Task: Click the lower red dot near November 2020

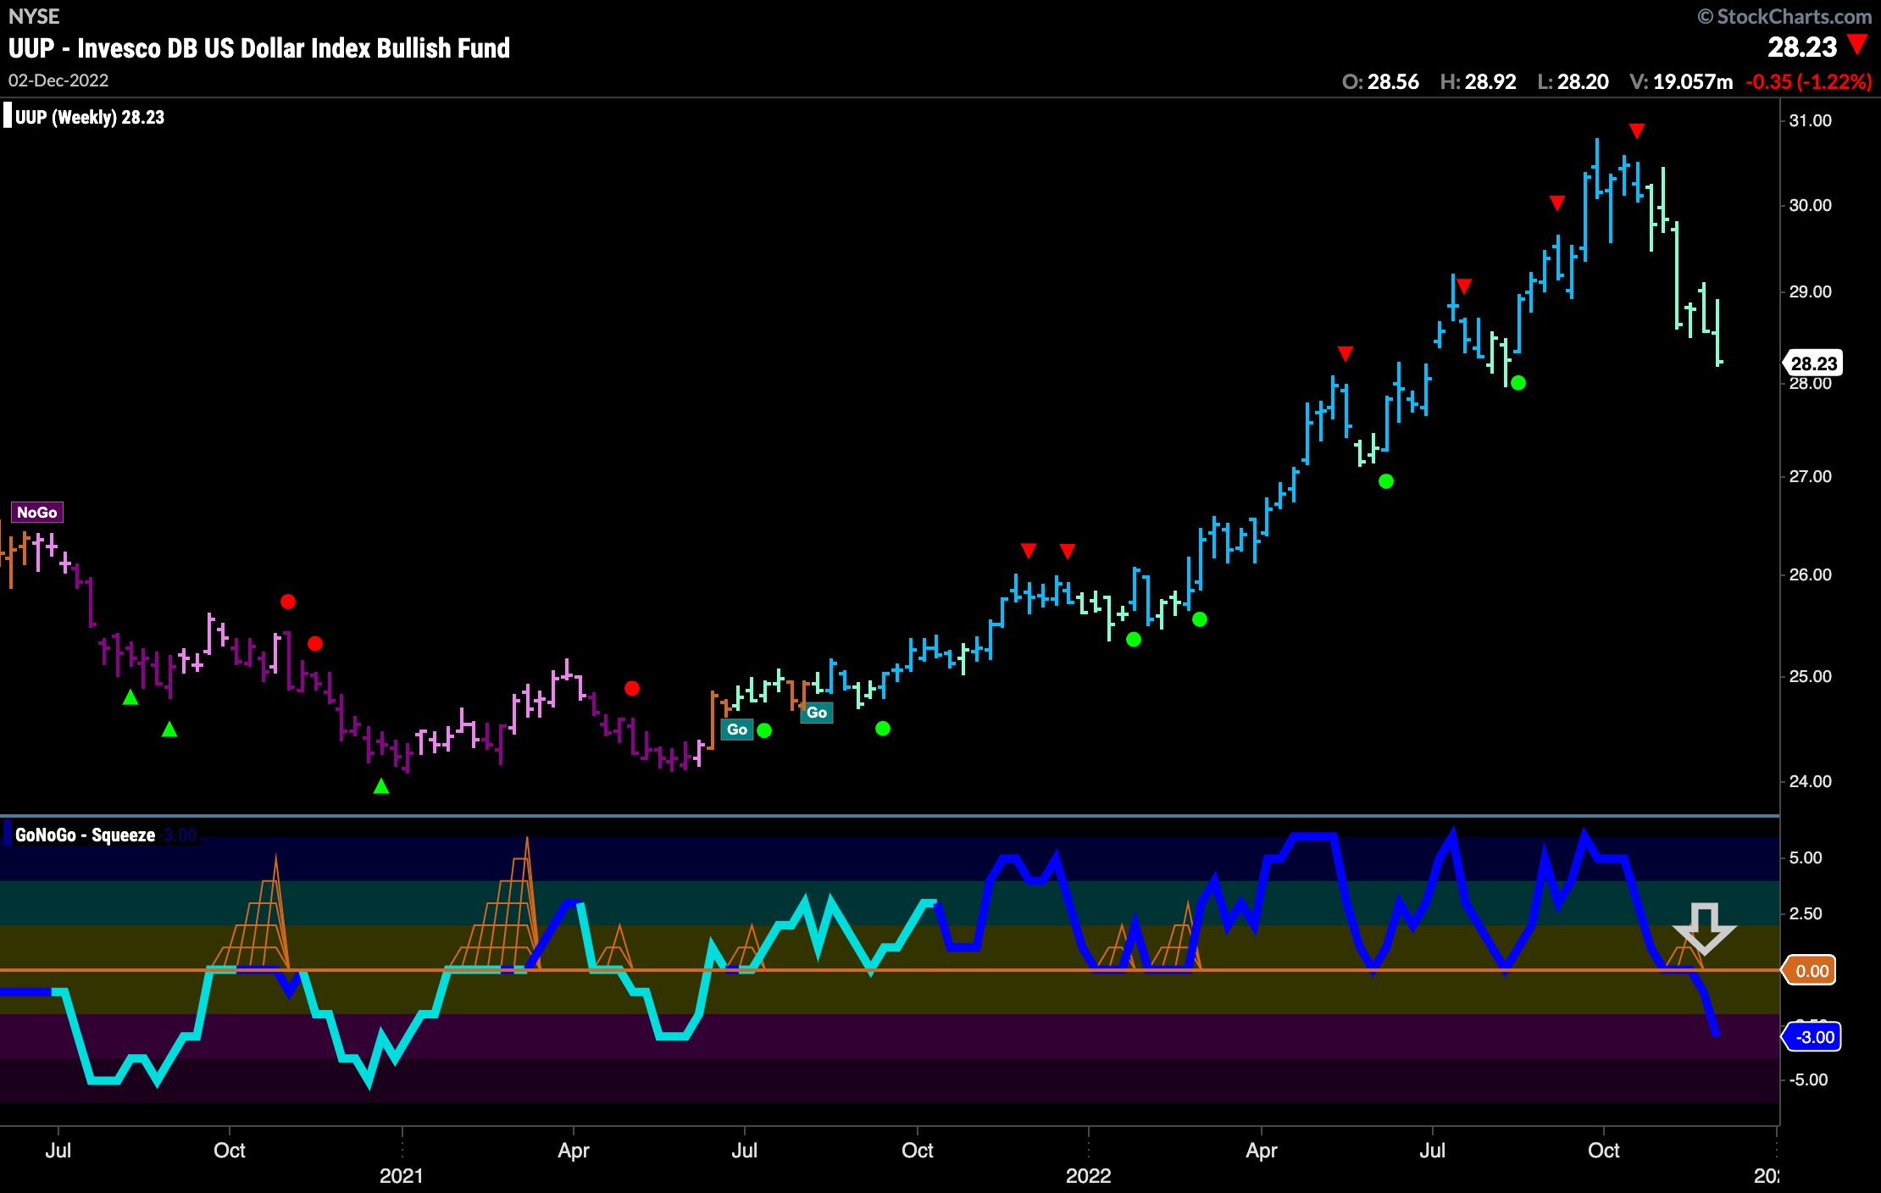Action: tap(315, 644)
